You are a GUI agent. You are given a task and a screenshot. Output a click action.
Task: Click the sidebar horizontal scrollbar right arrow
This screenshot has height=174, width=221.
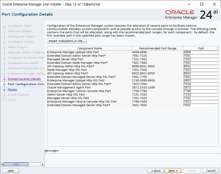click(42, 164)
